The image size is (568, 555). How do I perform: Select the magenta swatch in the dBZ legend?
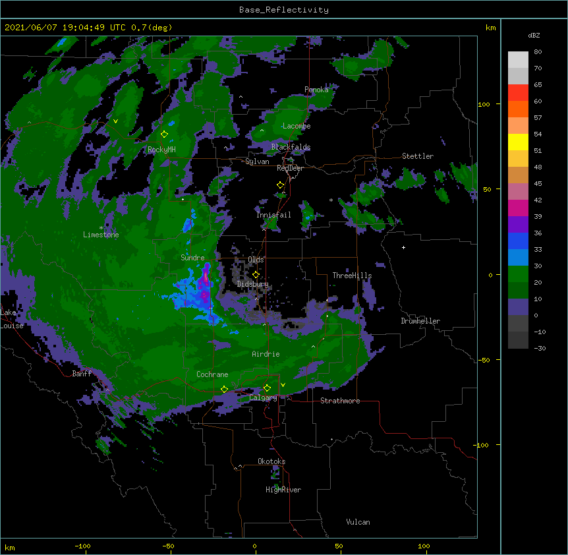(518, 208)
